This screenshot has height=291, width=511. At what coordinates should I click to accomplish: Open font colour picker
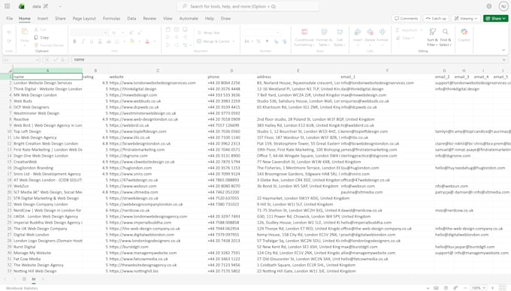[x=147, y=41]
